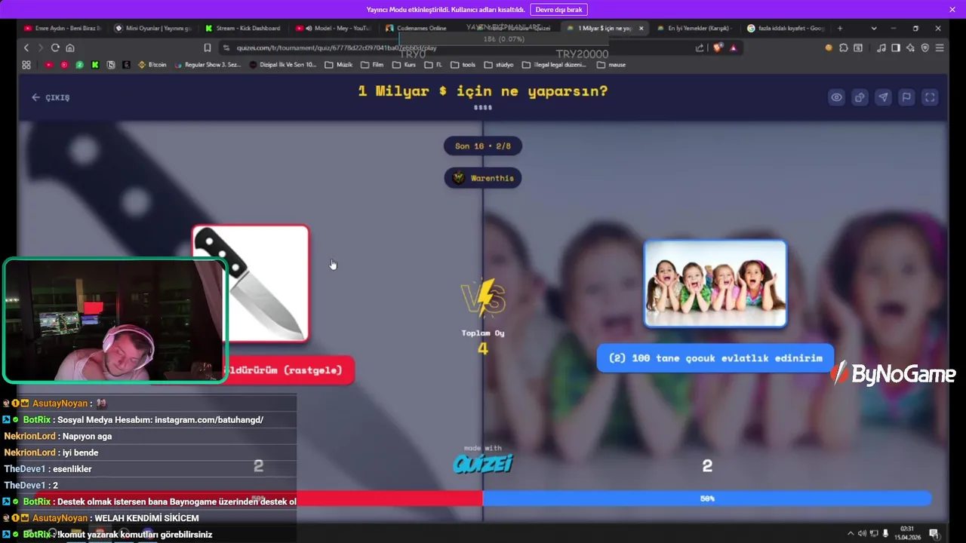Expand the tools bookmarks folder
966x543 pixels.
(464, 65)
